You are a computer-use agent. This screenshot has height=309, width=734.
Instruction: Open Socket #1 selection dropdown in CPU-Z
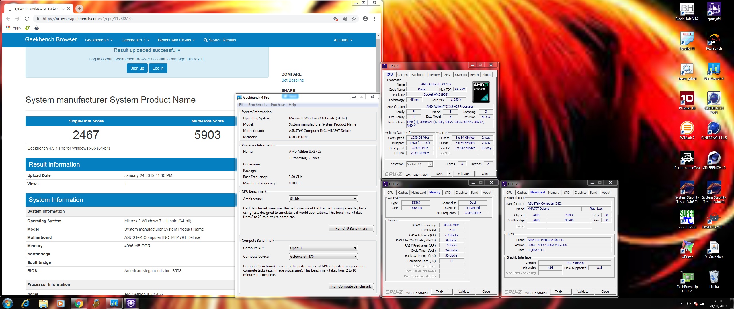(419, 164)
